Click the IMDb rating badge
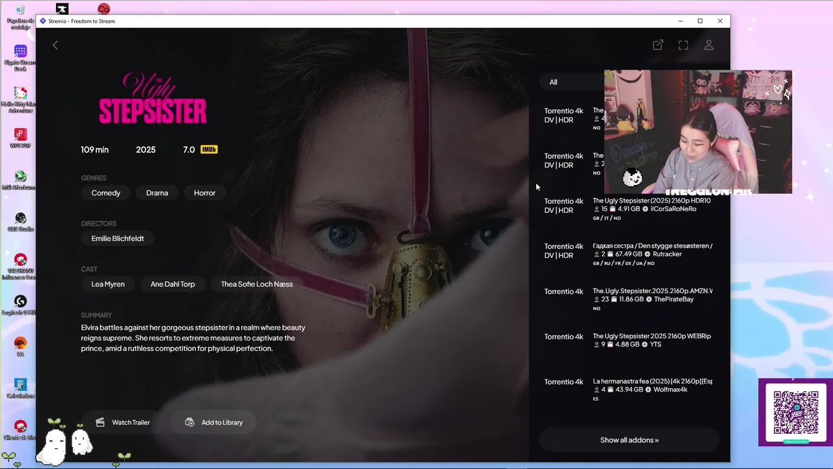This screenshot has width=833, height=469. pos(209,149)
